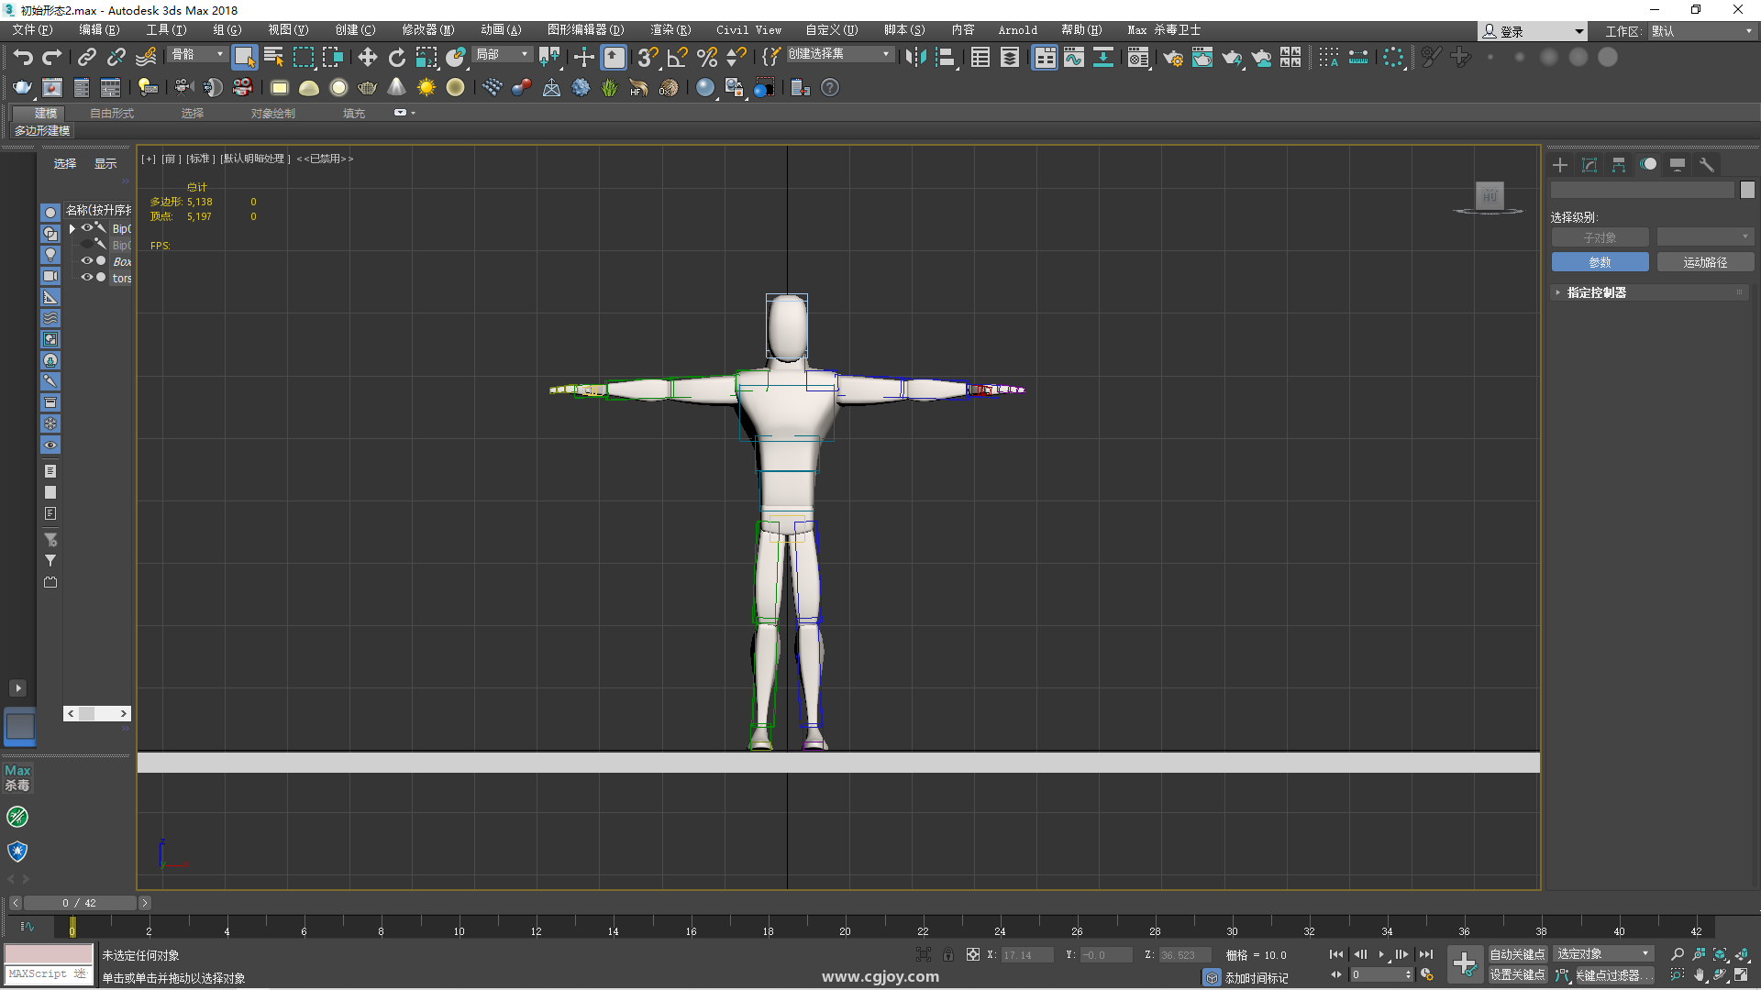Click the time slider 0 / 42 handle
This screenshot has width=1761, height=990.
pyautogui.click(x=79, y=903)
